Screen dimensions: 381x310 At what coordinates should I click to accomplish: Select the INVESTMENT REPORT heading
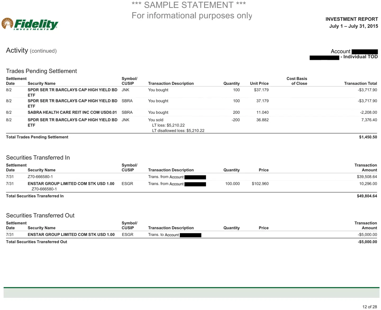352,19
